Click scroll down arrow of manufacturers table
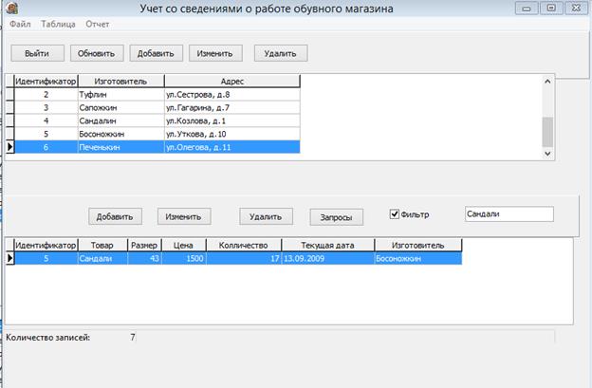Image resolution: width=592 pixels, height=388 pixels. pos(547,154)
